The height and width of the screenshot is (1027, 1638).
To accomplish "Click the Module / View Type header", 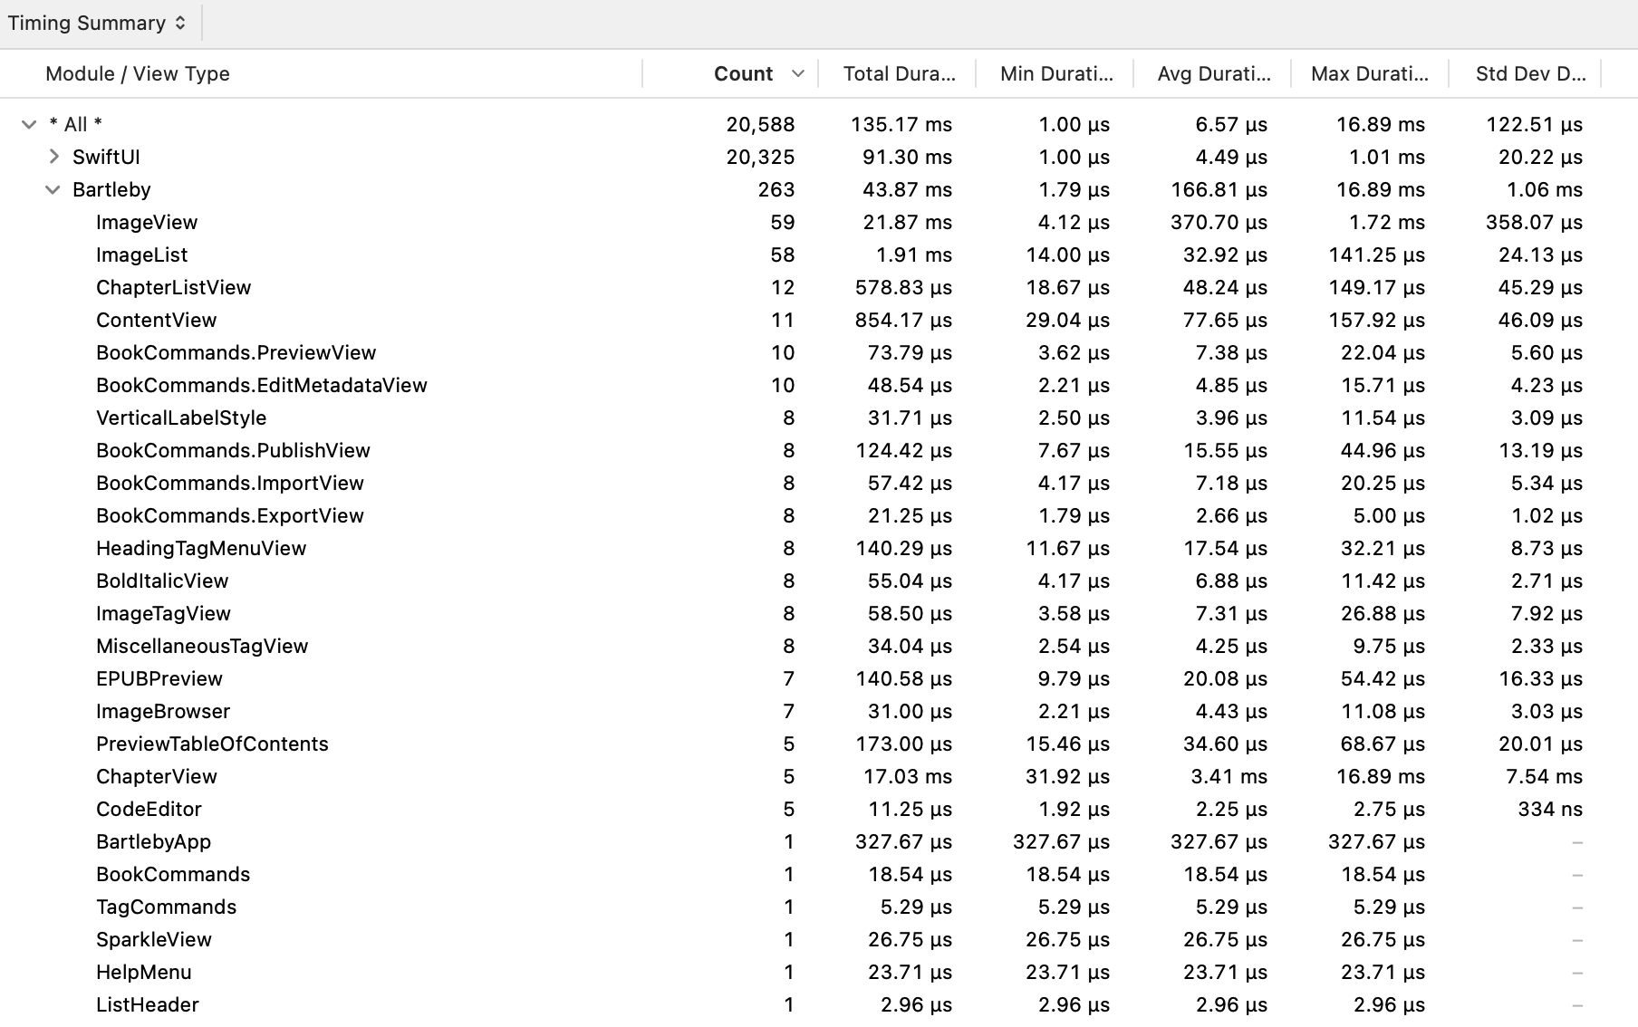I will pos(137,73).
